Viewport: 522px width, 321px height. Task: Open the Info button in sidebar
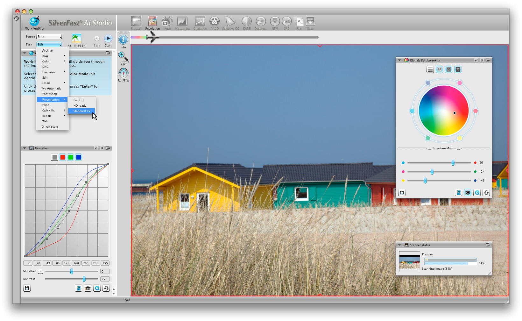(x=123, y=40)
